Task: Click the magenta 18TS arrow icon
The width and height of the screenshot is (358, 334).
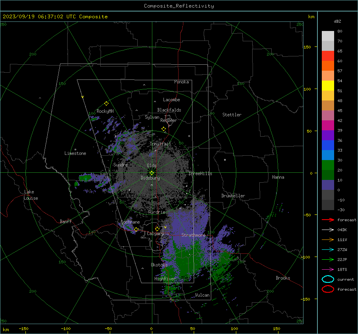Action: 328,270
